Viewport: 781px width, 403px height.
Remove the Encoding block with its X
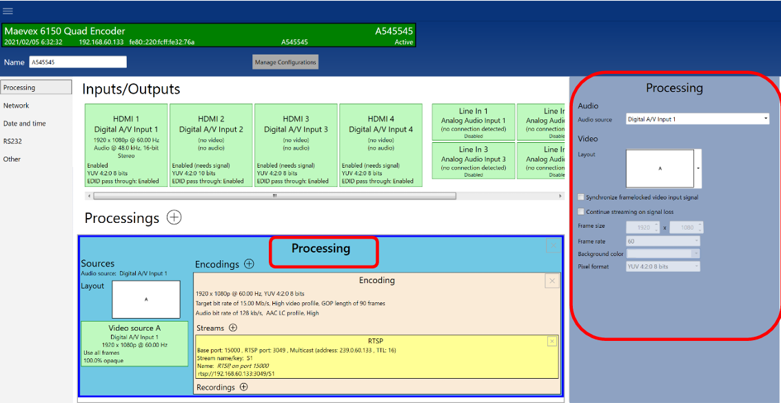click(552, 282)
